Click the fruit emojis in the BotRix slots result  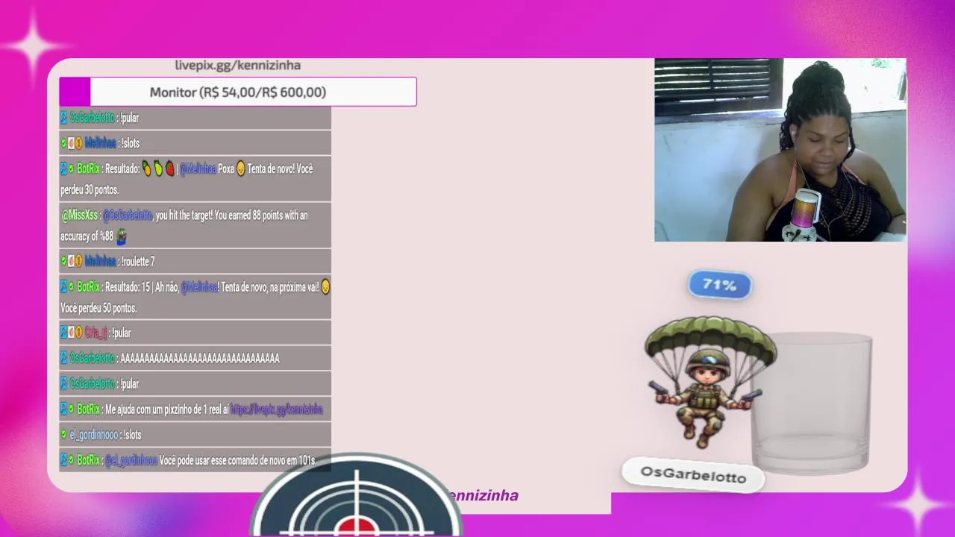[x=158, y=169]
